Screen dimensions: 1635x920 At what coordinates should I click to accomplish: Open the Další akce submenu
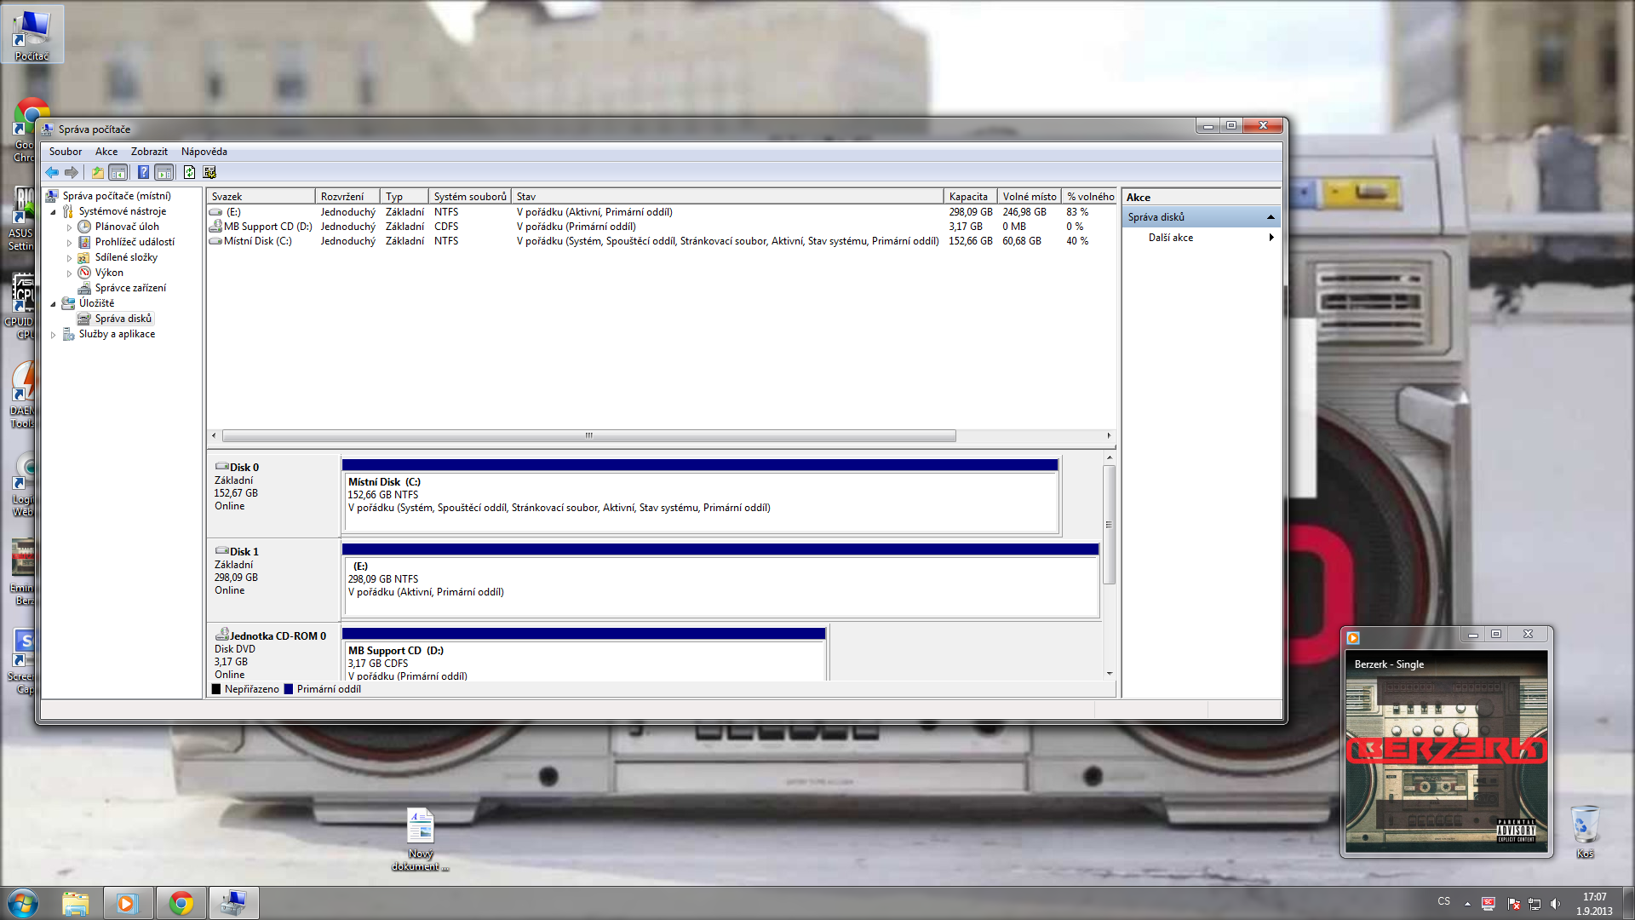coord(1202,238)
